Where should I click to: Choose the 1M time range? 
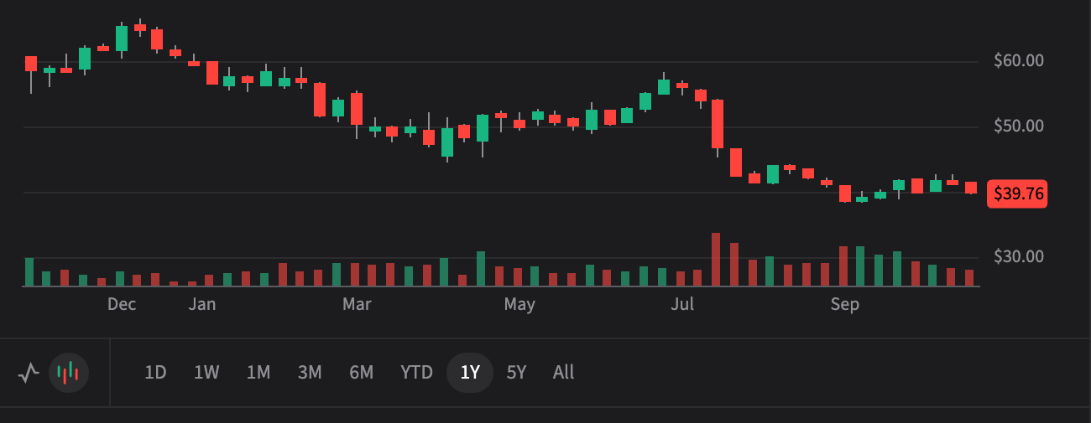point(258,373)
